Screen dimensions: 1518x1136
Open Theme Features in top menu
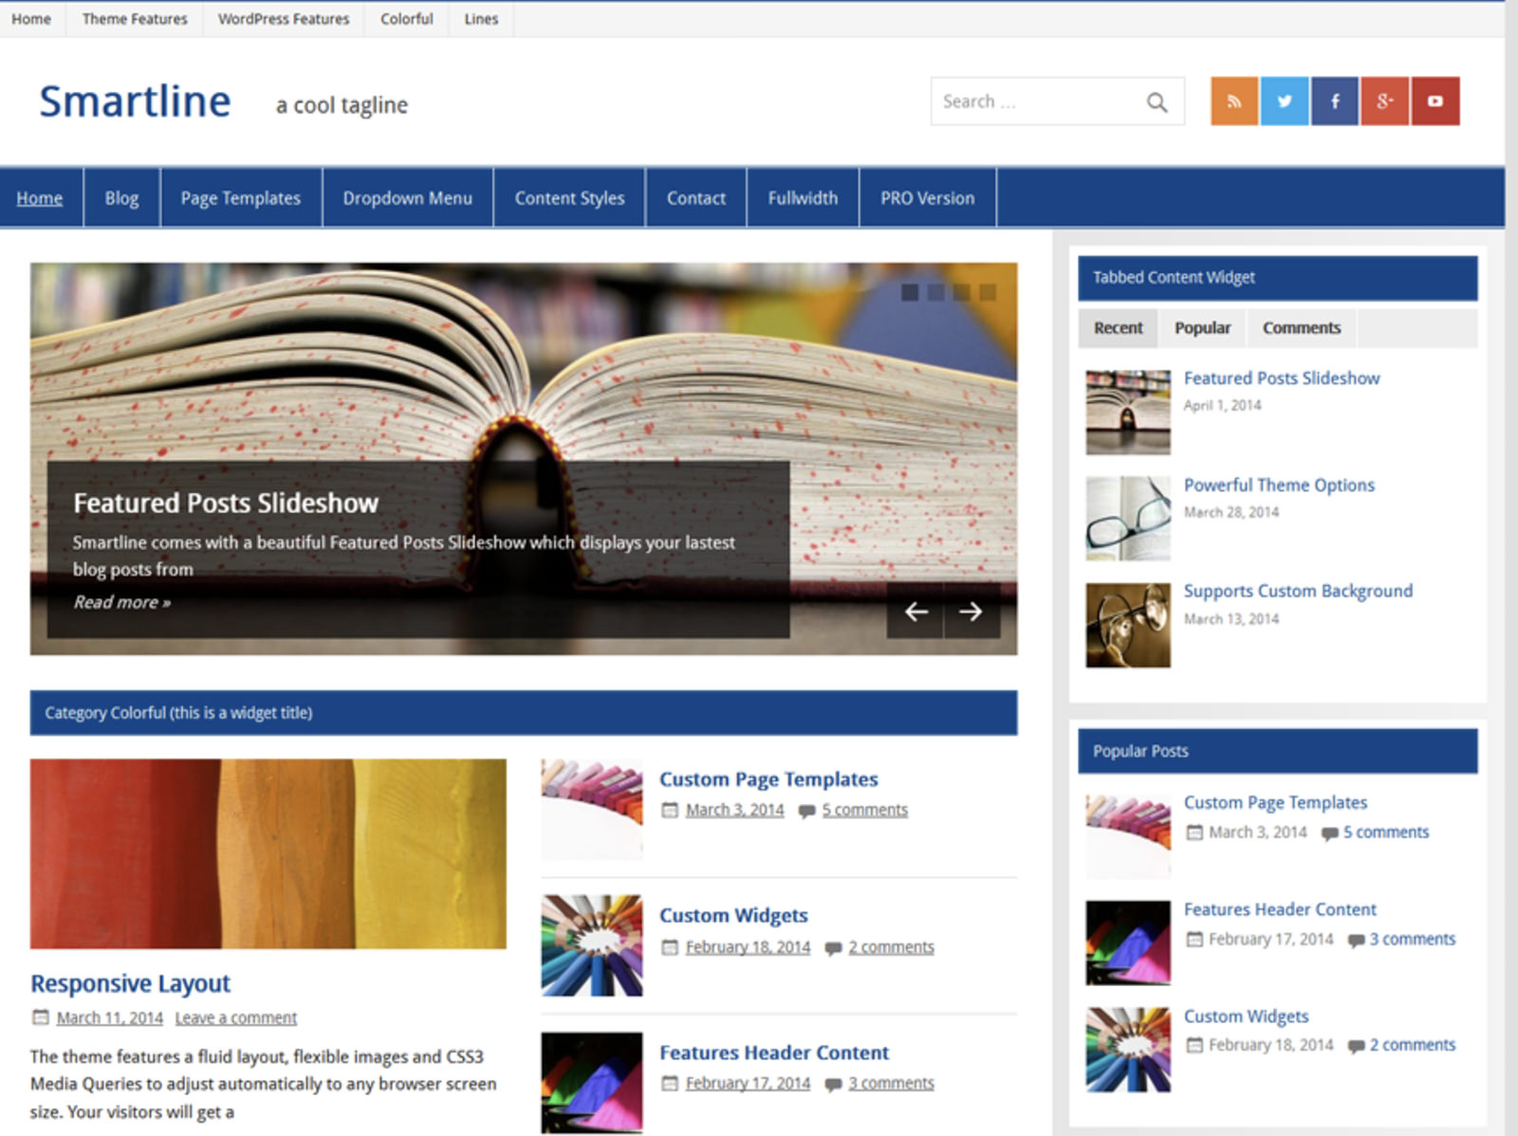pos(135,19)
